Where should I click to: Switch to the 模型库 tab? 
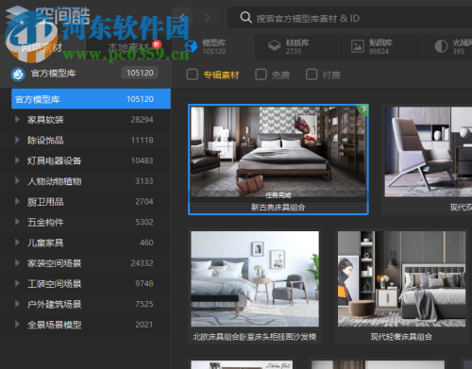pos(213,47)
